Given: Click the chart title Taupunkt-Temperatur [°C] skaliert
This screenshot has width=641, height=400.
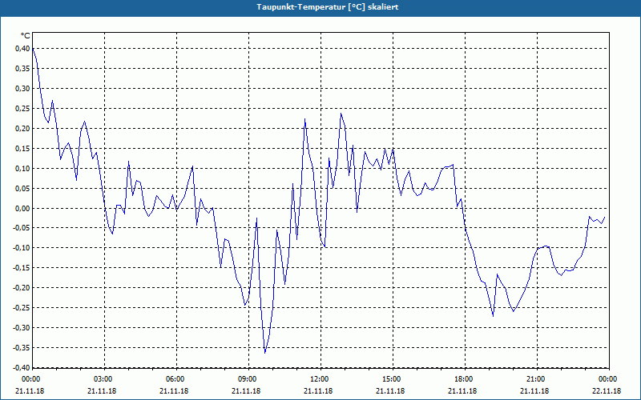Looking at the screenshot, I should pyautogui.click(x=328, y=7).
